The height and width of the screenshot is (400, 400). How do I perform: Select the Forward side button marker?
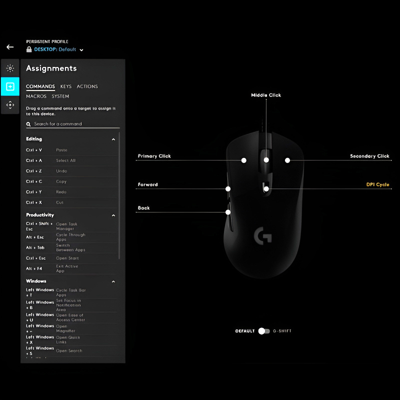[x=228, y=189]
